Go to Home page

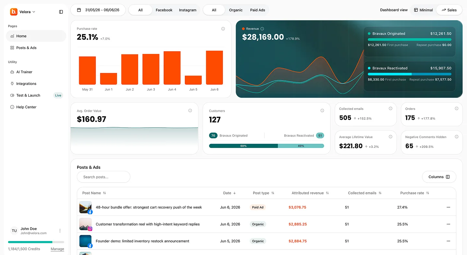coord(36,36)
